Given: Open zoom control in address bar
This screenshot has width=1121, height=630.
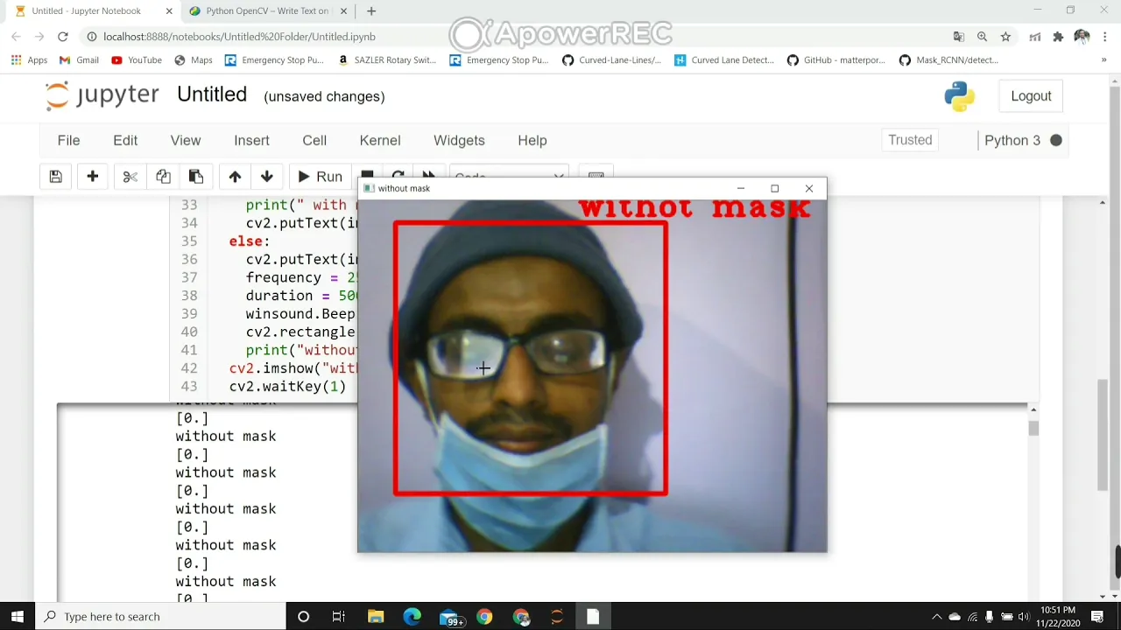Looking at the screenshot, I should pyautogui.click(x=982, y=37).
